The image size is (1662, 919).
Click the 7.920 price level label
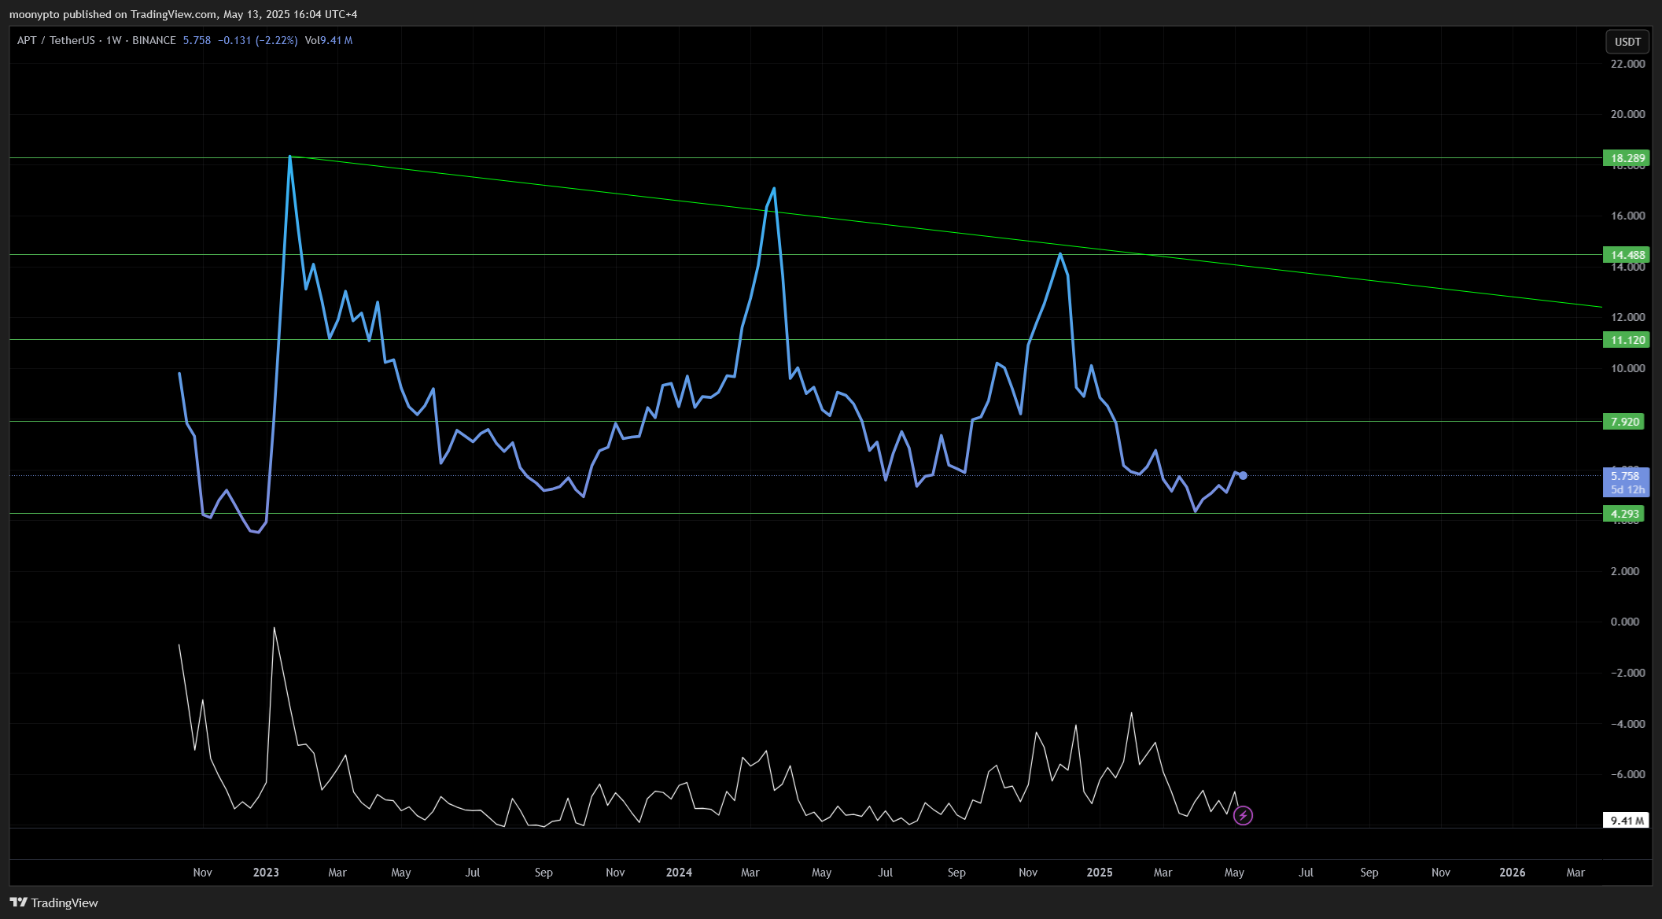click(1624, 422)
